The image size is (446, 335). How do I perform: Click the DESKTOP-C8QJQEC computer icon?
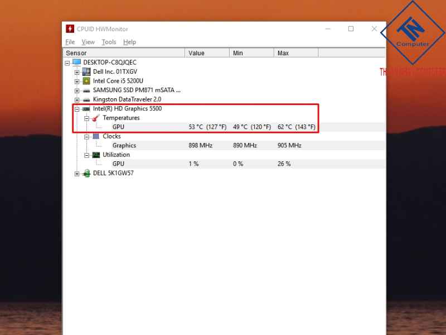(76, 62)
